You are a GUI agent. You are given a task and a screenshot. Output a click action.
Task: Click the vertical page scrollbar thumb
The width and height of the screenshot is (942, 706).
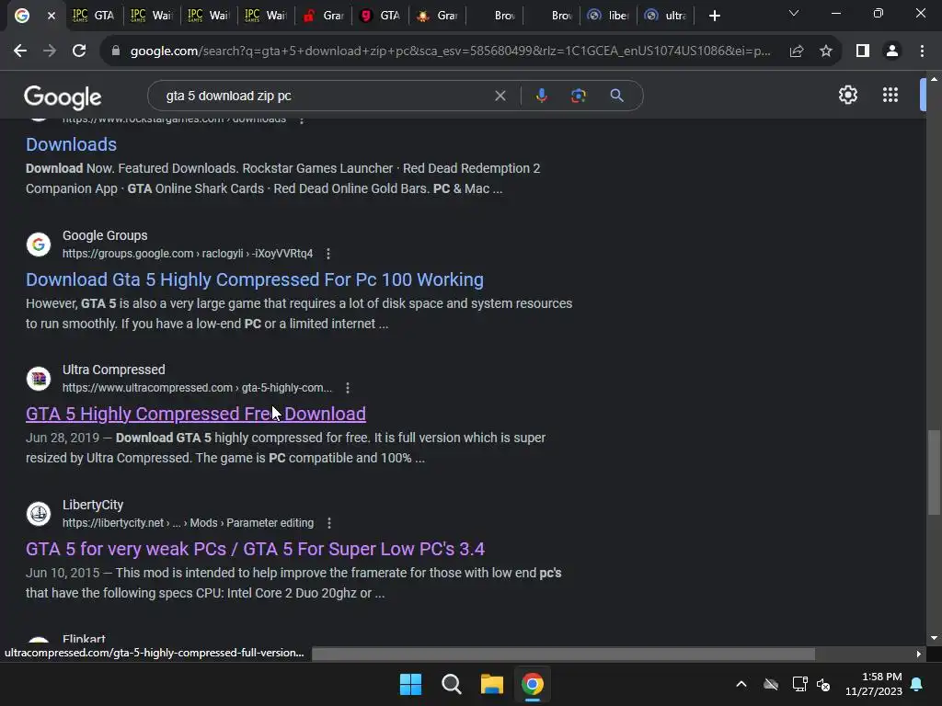point(934,473)
